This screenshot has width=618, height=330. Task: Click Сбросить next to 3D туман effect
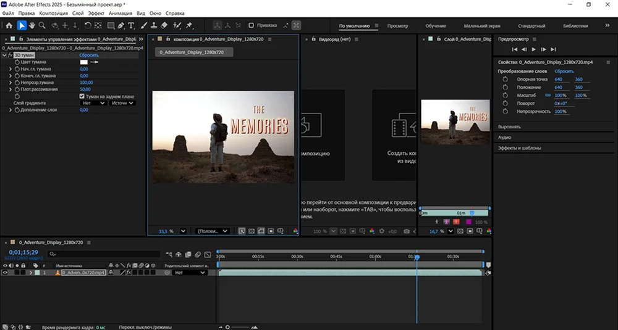pyautogui.click(x=89, y=55)
